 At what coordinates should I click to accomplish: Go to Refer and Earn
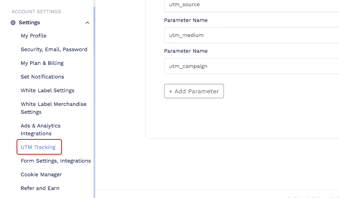40,188
